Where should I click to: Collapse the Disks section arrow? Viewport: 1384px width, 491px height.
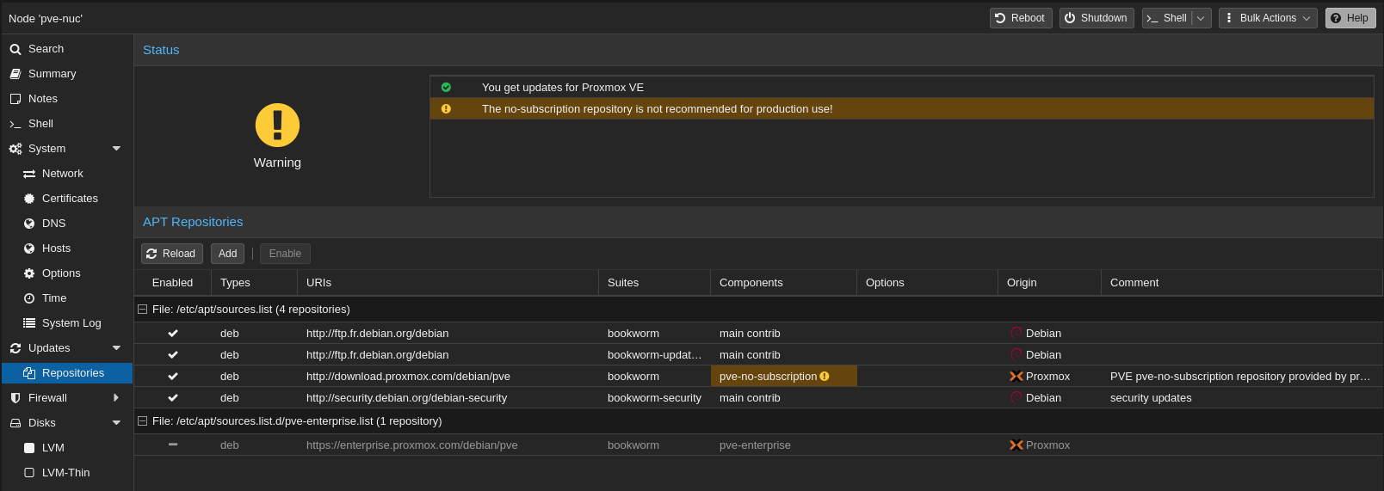[116, 423]
